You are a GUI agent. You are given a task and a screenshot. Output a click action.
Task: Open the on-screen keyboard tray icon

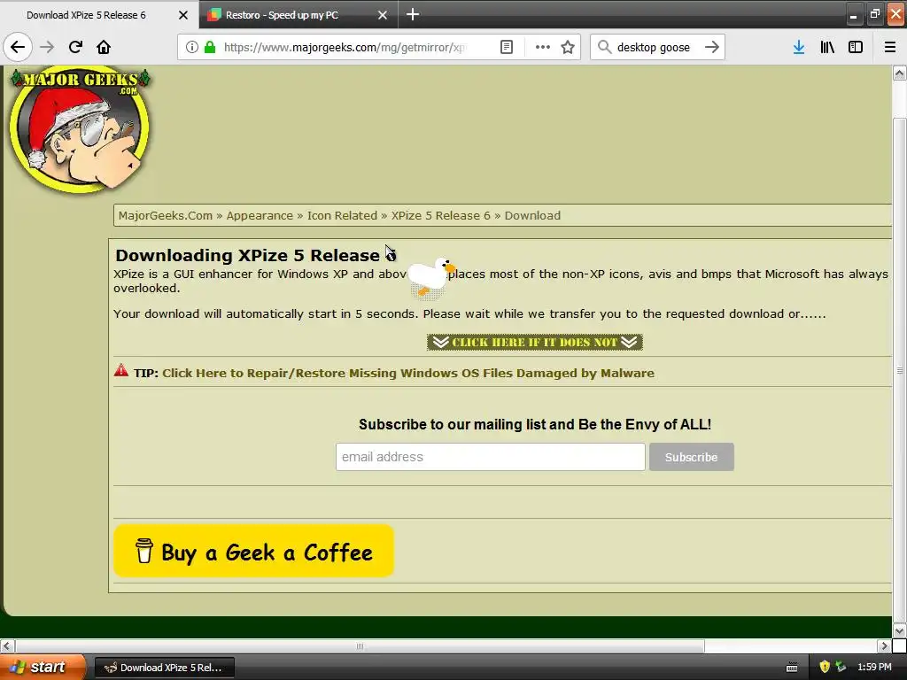pyautogui.click(x=792, y=668)
